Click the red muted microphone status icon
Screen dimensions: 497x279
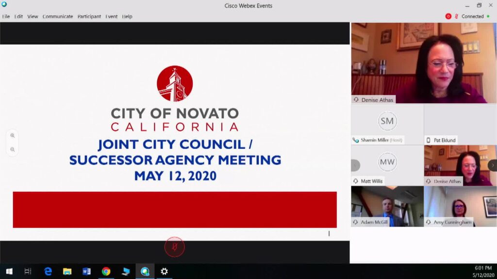456,16
